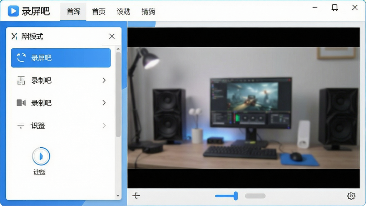366x206 pixels.
Task: Click the gray pill control beside slider
Action: (x=255, y=196)
